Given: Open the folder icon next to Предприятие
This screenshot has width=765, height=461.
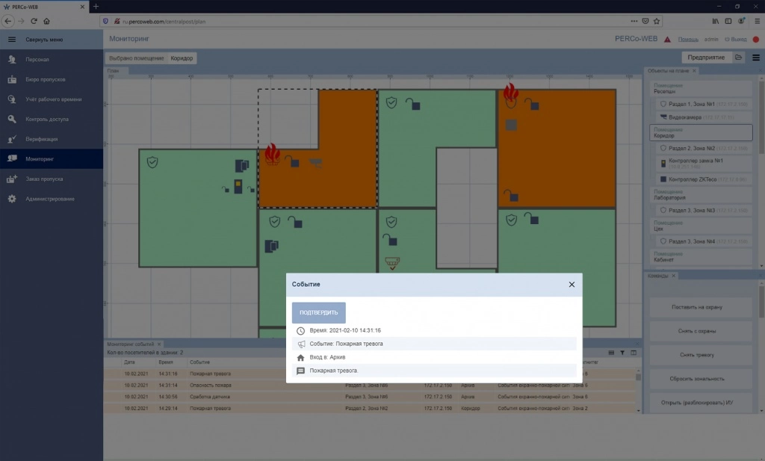Looking at the screenshot, I should pos(739,58).
